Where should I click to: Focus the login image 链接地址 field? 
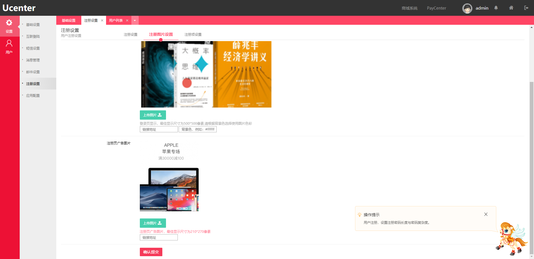[159, 129]
